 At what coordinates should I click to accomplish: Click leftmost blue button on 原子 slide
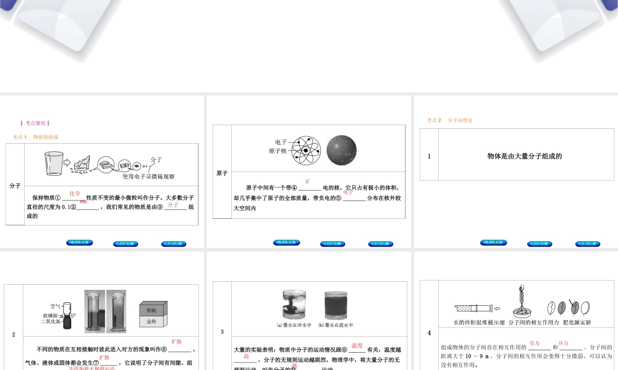coord(287,242)
